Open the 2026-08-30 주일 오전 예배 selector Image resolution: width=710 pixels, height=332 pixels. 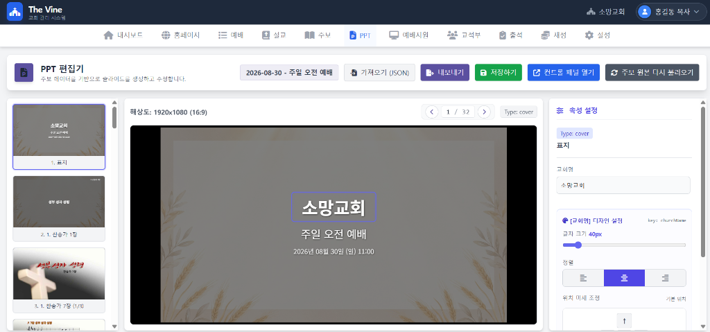pos(289,73)
